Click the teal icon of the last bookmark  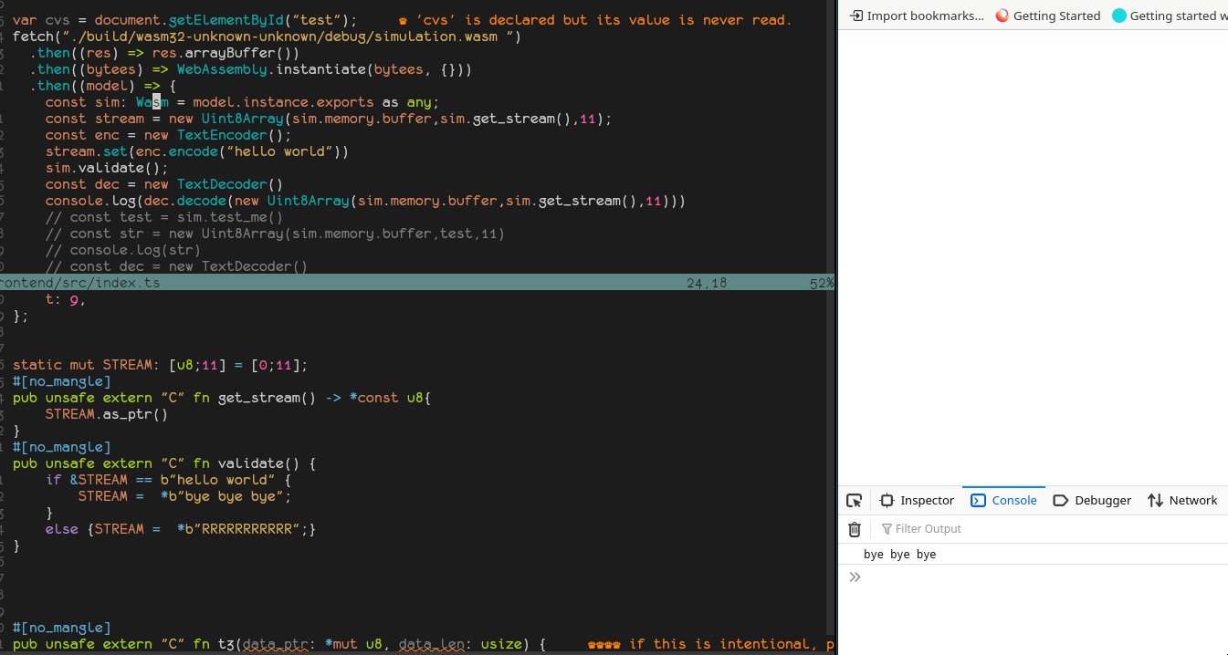click(x=1119, y=16)
